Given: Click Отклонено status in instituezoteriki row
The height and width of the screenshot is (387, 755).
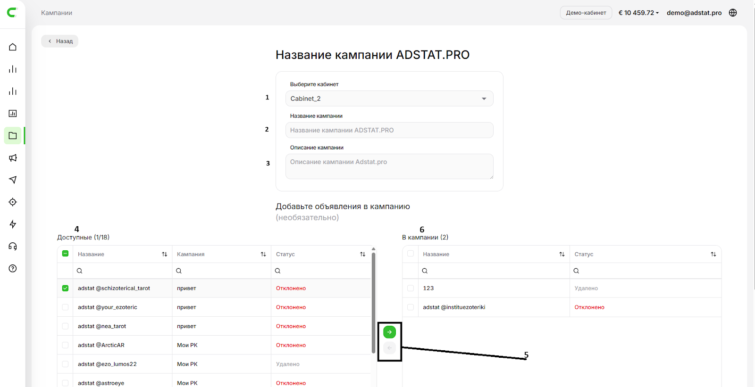Looking at the screenshot, I should (589, 307).
